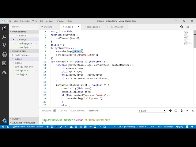The width and height of the screenshot is (196, 147).
Task: Click the warning triangle icon in Gauntlet Toolbar
Action: click(x=71, y=126)
